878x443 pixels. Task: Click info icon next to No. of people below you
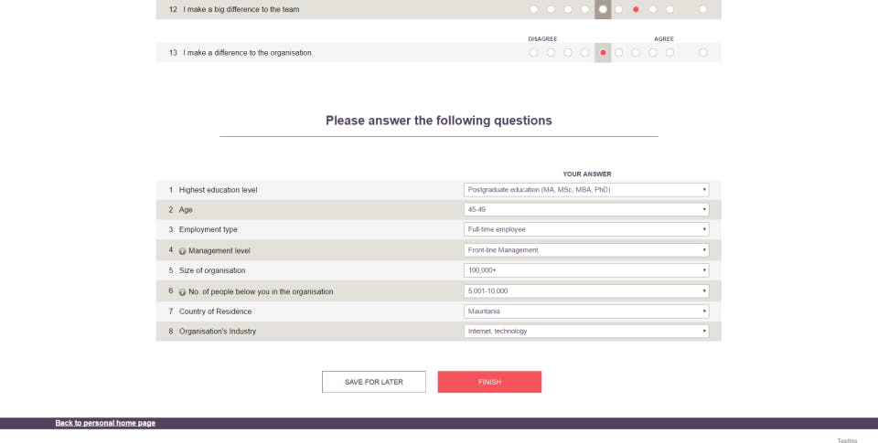click(x=182, y=292)
